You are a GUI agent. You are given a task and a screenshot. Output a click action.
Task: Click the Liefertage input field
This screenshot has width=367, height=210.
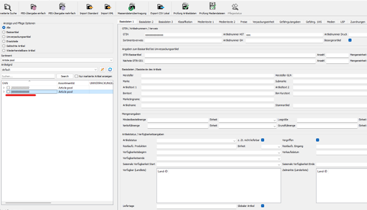point(196,206)
